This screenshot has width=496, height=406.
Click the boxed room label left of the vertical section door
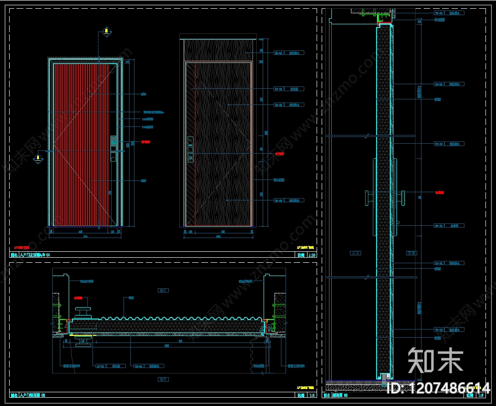pyautogui.click(x=356, y=253)
